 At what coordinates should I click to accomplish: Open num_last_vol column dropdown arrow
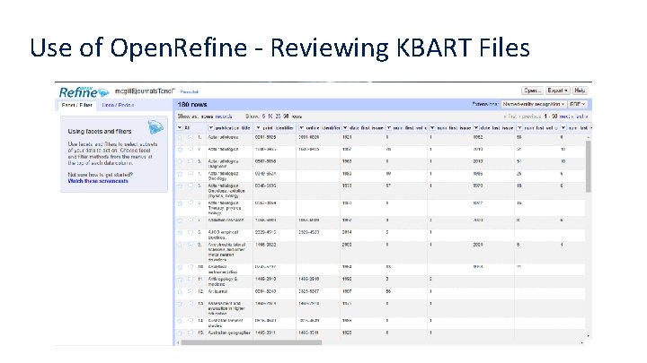(520, 128)
